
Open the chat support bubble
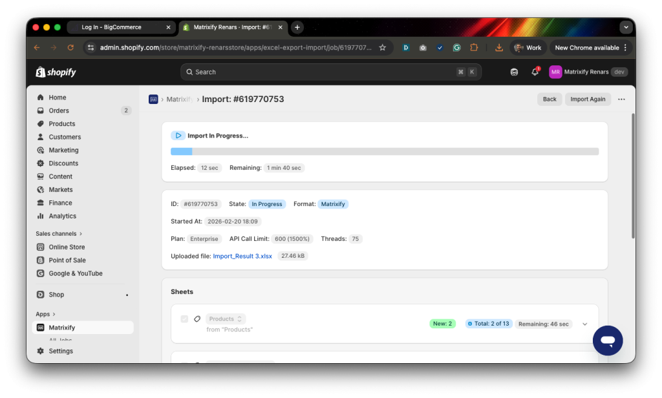607,340
